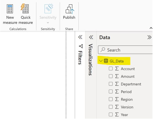Click the New measure calculator icon
Screen dimensions: 153x120
point(10,9)
